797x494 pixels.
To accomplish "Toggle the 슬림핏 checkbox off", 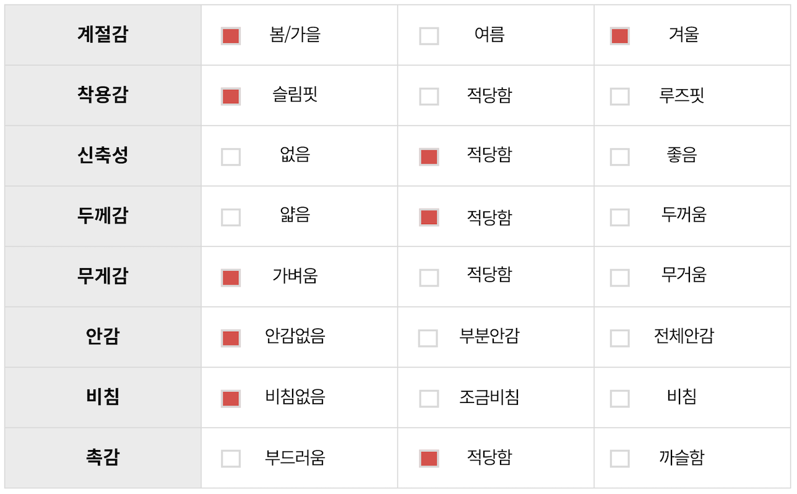I will click(x=231, y=97).
